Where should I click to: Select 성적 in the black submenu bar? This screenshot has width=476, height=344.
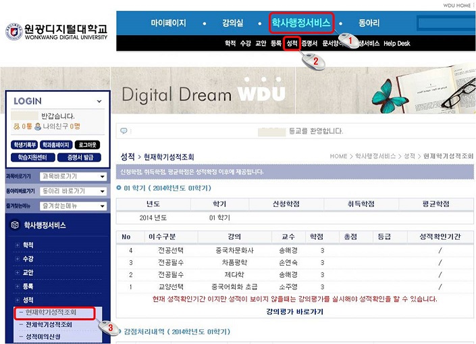coord(292,43)
